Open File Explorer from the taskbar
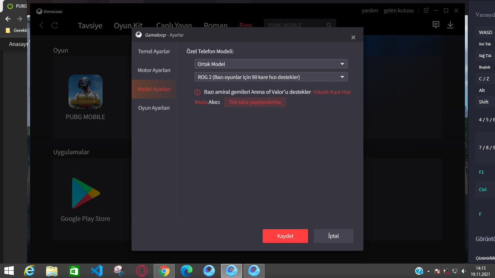Viewport: 495px width, 278px height. tap(52, 270)
